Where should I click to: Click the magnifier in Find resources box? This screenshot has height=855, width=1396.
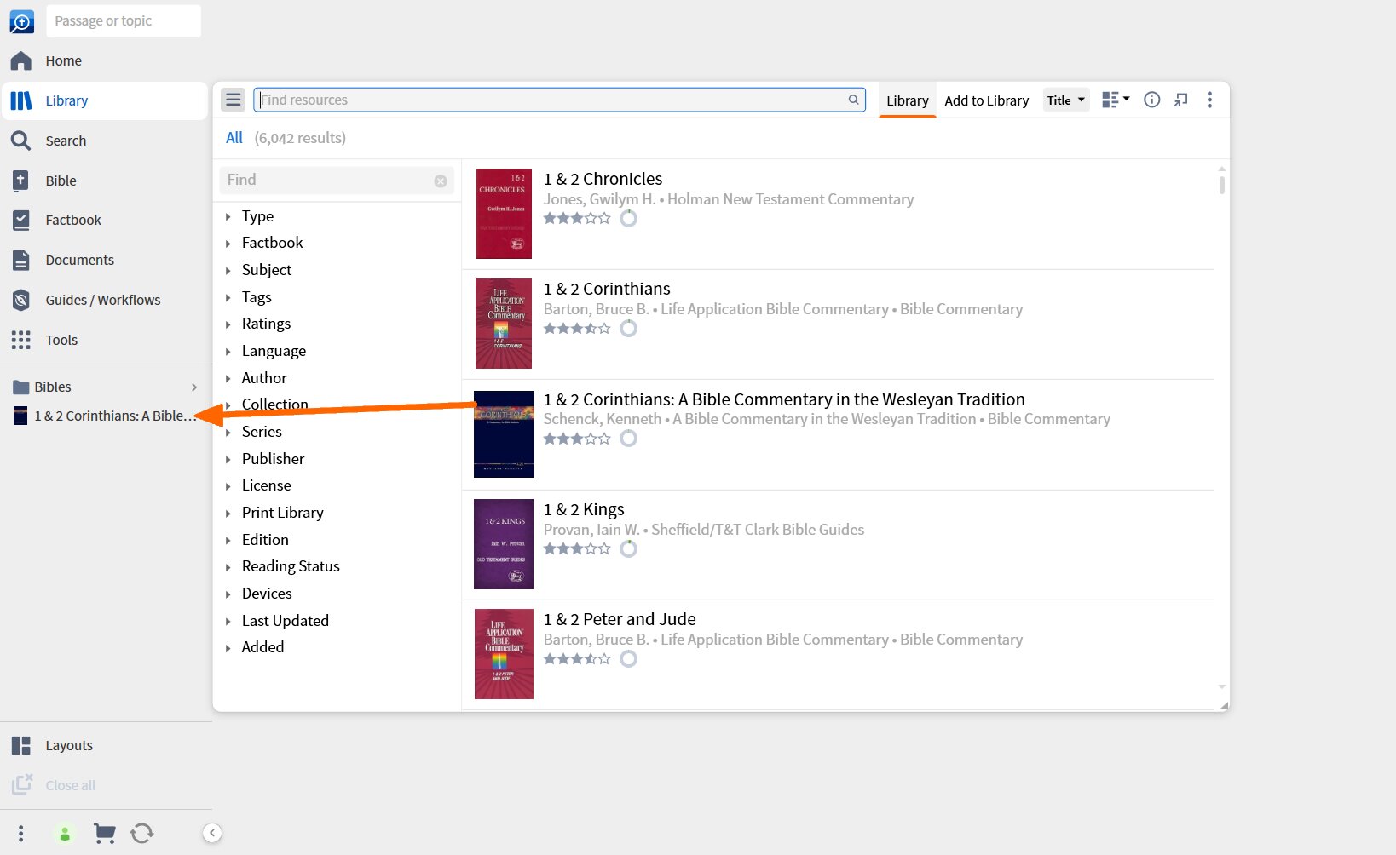click(x=853, y=100)
